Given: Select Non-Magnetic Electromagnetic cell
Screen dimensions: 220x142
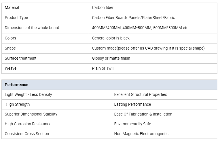Looking at the screenshot, I should 164,134.
